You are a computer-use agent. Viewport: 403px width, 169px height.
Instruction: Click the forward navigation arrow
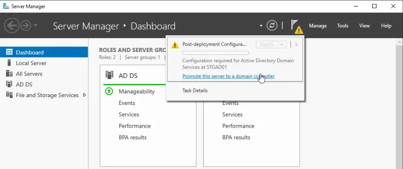[26, 26]
